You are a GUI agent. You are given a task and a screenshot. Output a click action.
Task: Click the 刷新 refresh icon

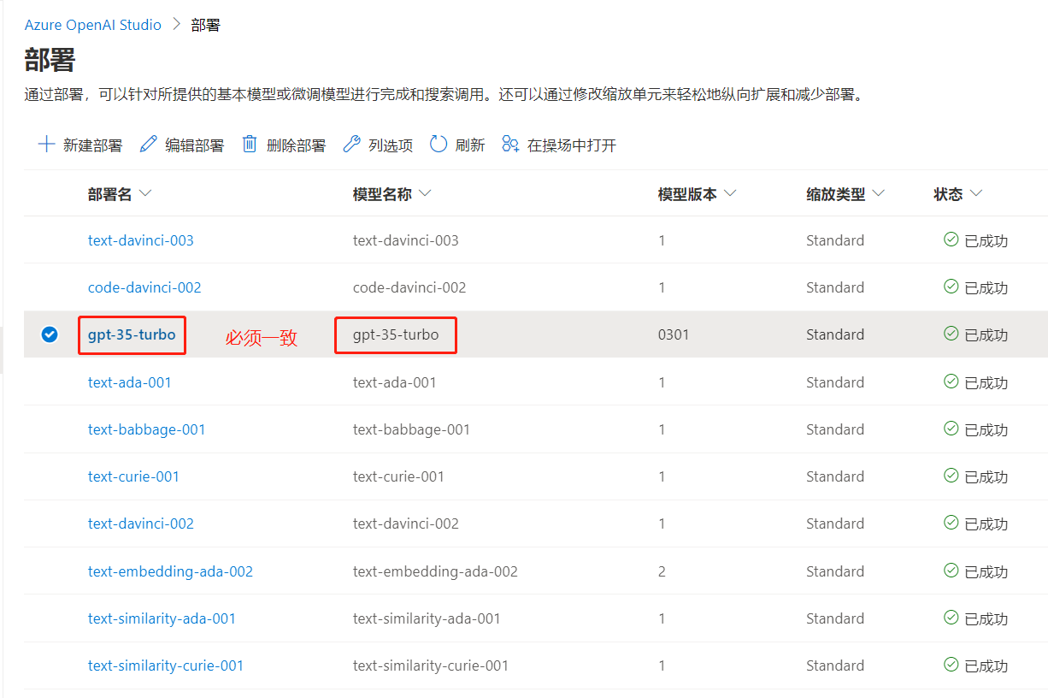pyautogui.click(x=437, y=144)
